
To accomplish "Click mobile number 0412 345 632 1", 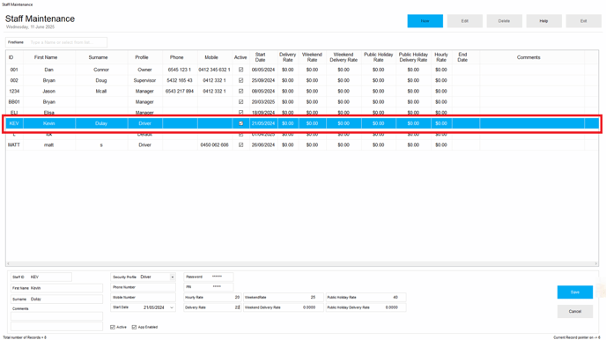I will coord(215,70).
